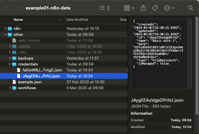Click date 'Yesterday at 15:10'

tap(83, 28)
